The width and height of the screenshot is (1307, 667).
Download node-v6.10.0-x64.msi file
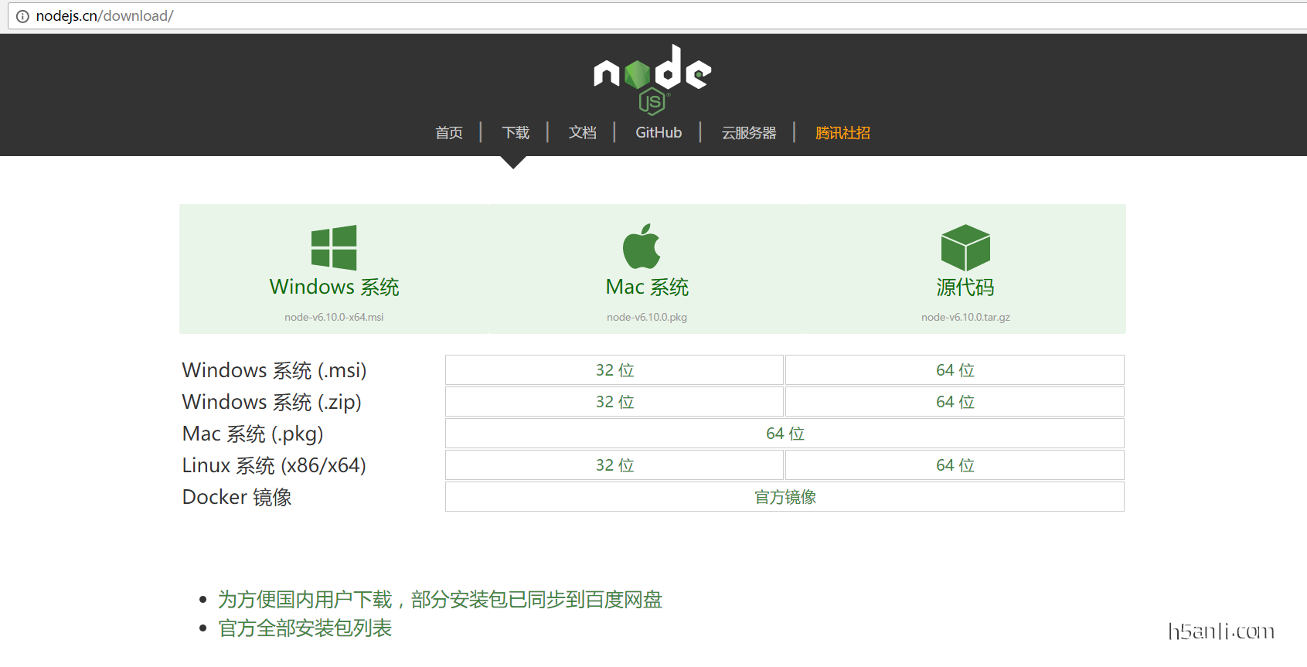[x=334, y=317]
